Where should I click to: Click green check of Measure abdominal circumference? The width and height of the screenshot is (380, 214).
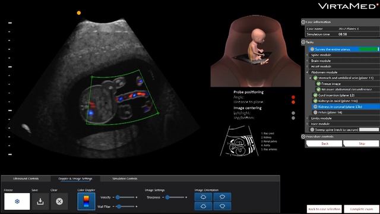coord(318,90)
